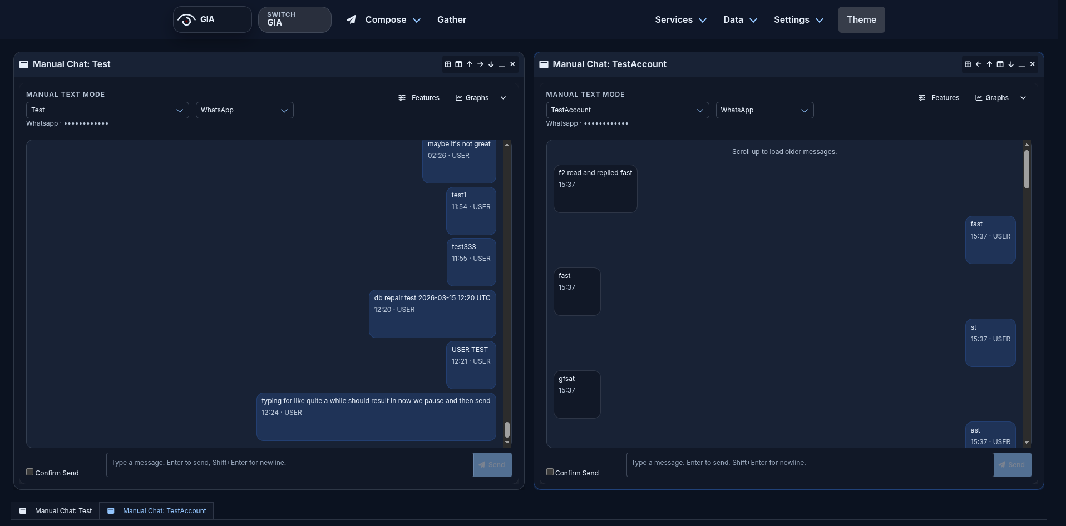Click the grid layout icon on Test window

[x=447, y=64]
